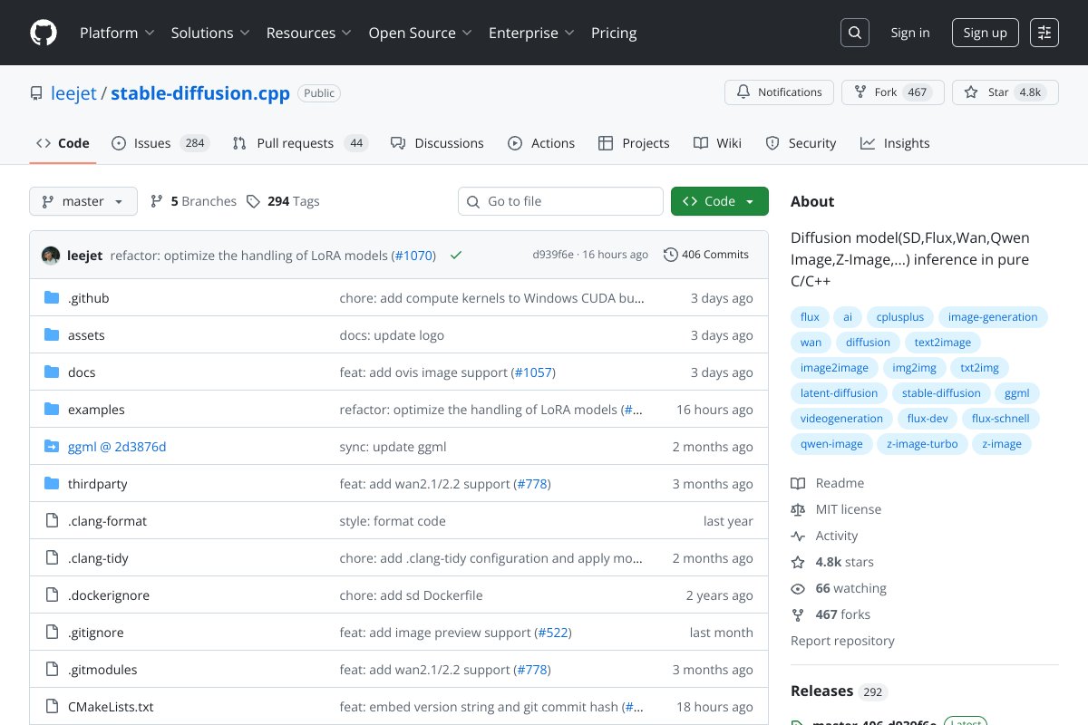The width and height of the screenshot is (1088, 725).
Task: Switch to the Actions tab
Action: coord(541,143)
